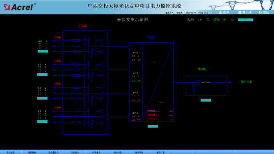Click the cyan details button under 汇流箱1 readings
Viewport: 274px width, 154px height.
point(43,51)
